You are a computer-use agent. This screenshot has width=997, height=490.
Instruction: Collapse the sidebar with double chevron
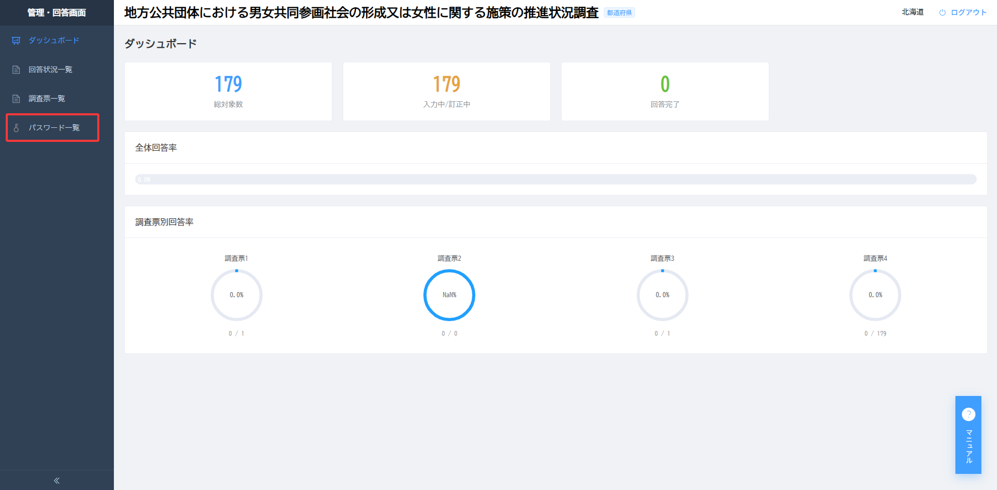[57, 481]
